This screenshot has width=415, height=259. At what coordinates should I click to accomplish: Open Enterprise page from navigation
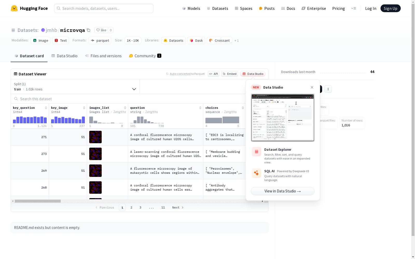(x=314, y=8)
